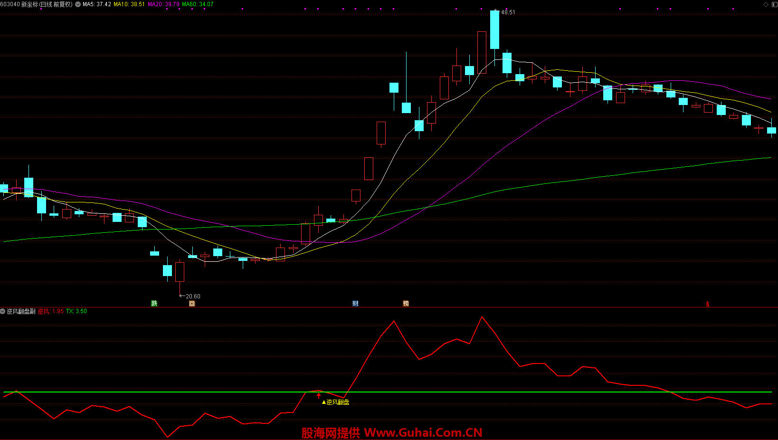This screenshot has width=778, height=440.
Task: Click the 603040 新坐标(日线 前复权) title
Action: 37,4
